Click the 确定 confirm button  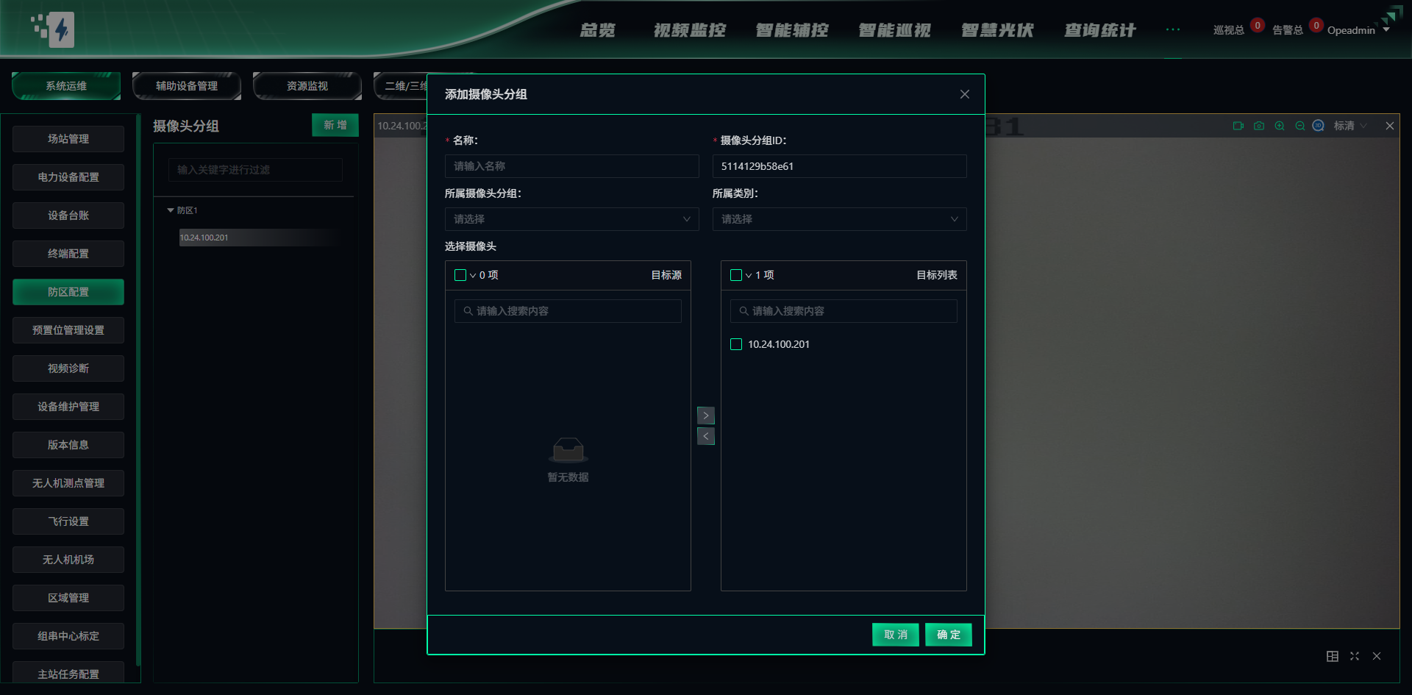(x=948, y=635)
